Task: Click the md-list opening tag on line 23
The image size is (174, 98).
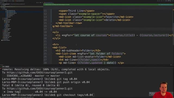Action: [x=60, y=48]
